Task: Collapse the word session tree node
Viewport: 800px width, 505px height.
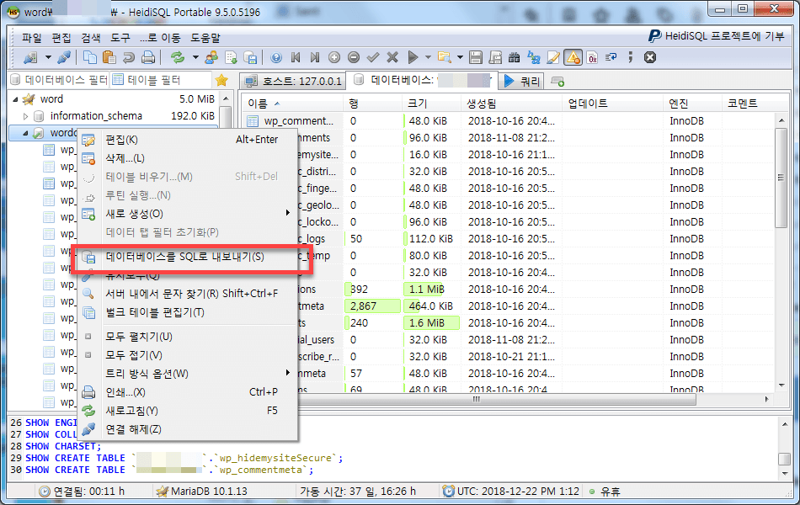Action: 15,99
